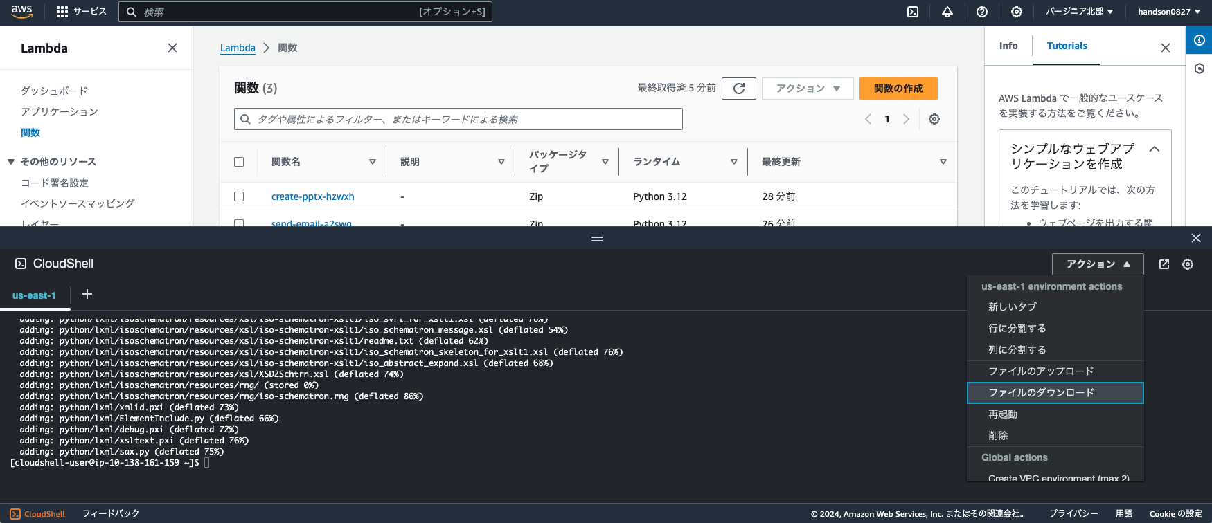
Task: Go to next page of functions
Action: [906, 119]
